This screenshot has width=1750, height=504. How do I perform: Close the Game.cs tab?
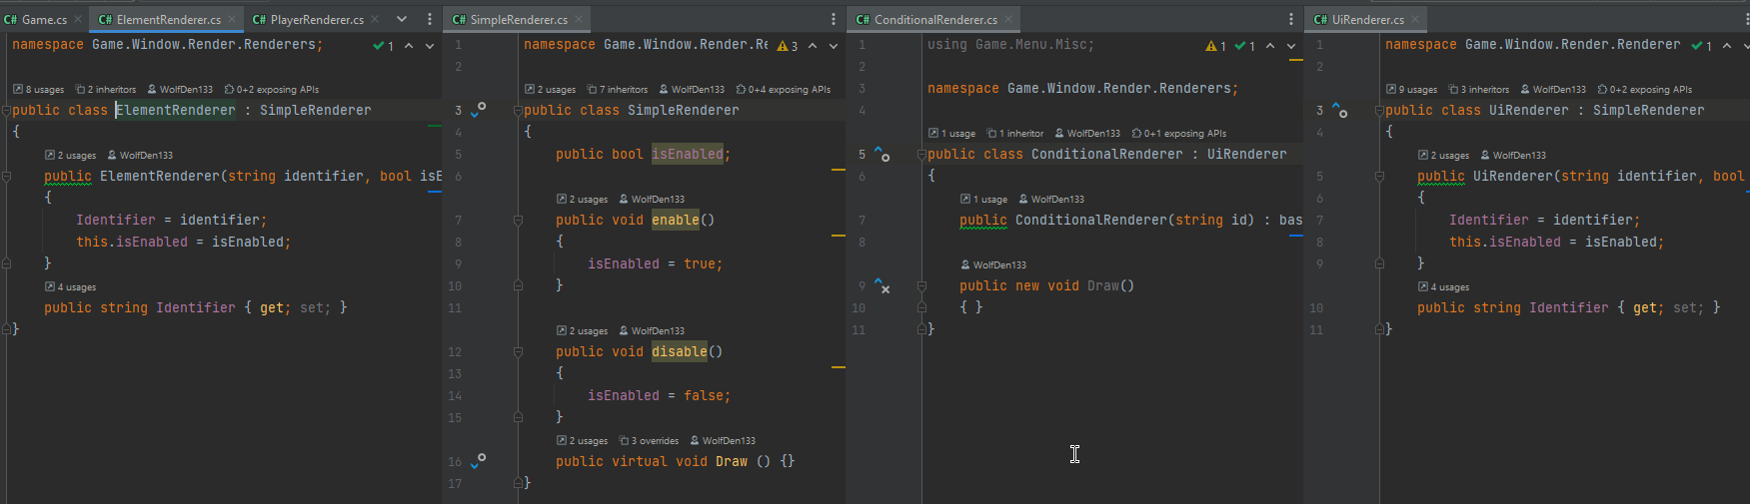(x=78, y=19)
